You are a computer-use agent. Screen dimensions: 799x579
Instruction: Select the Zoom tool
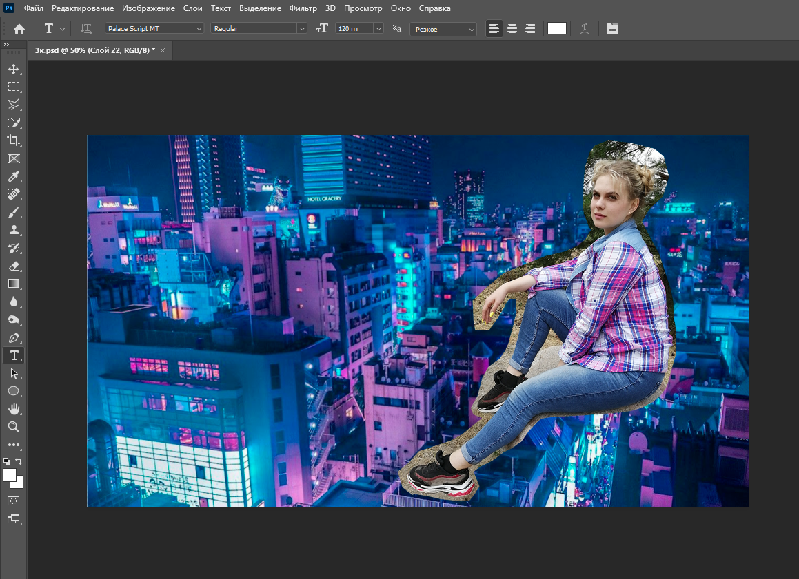13,427
